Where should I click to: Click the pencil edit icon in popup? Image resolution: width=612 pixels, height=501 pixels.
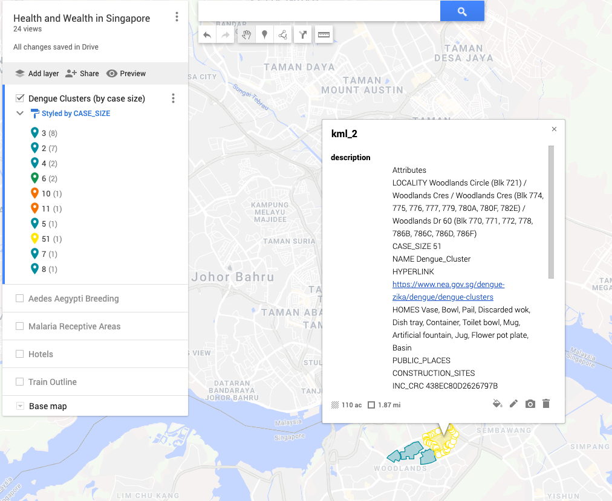(x=513, y=404)
